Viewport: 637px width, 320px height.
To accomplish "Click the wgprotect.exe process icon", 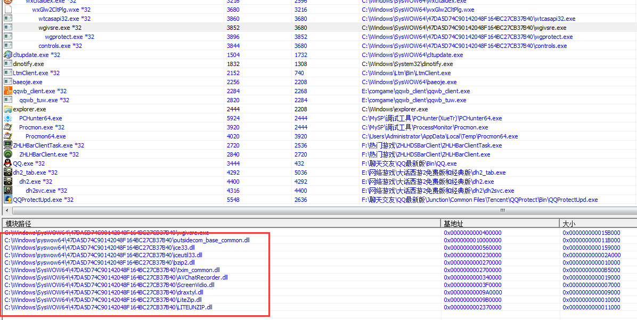I will (x=8, y=37).
